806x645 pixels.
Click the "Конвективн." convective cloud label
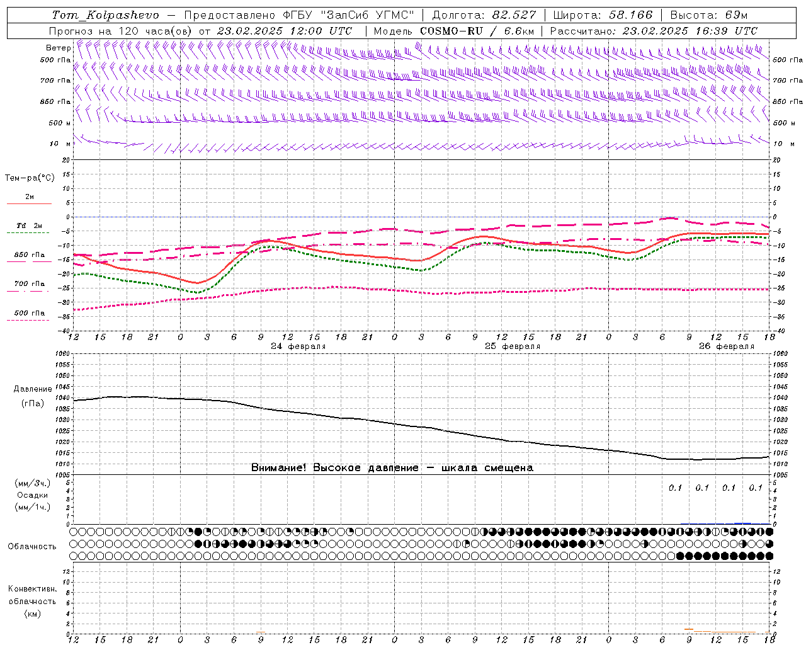click(x=32, y=589)
